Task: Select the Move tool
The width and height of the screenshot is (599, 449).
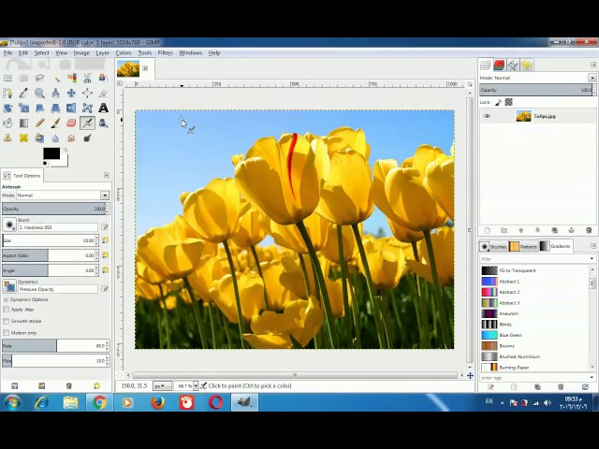Action: click(x=71, y=94)
